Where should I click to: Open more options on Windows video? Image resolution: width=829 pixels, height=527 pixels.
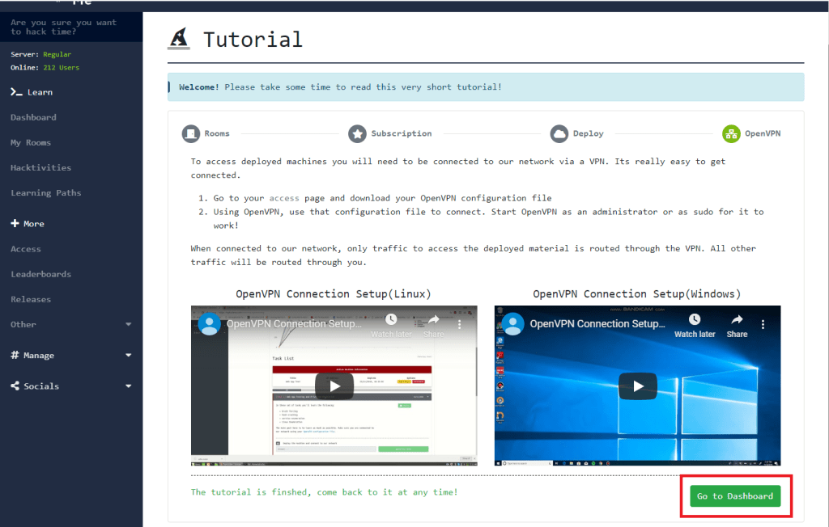[x=763, y=324]
